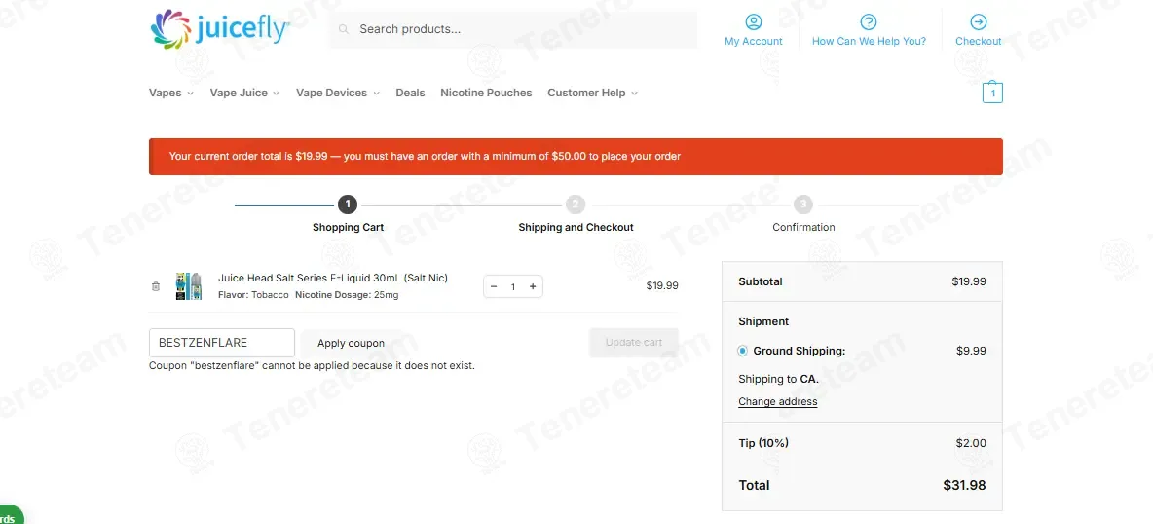Open the shopping cart bag icon
This screenshot has width=1153, height=524.
pyautogui.click(x=992, y=92)
